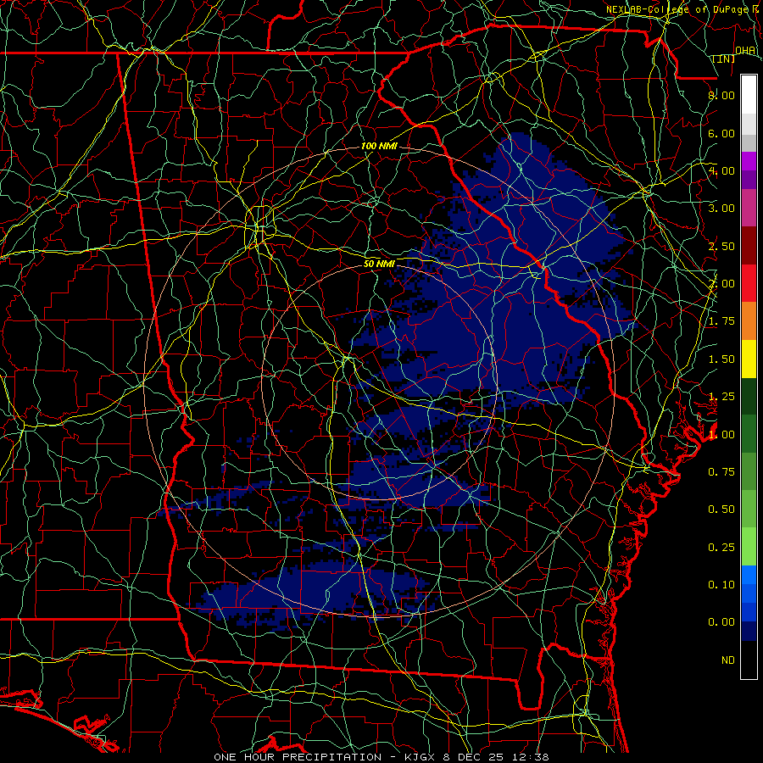763x763 pixels.
Task: Click the 6.00 legend value
Action: coord(721,133)
